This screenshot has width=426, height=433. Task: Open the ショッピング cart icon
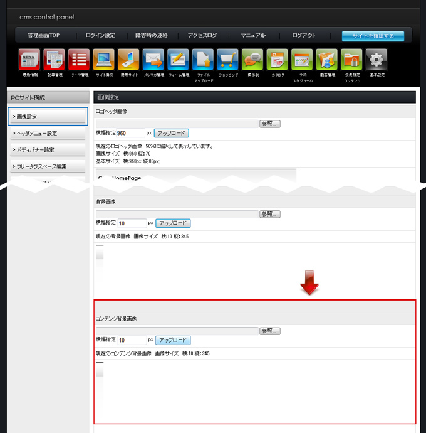227,60
